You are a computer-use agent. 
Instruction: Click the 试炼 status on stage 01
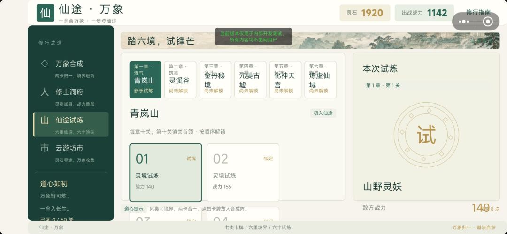point(191,159)
